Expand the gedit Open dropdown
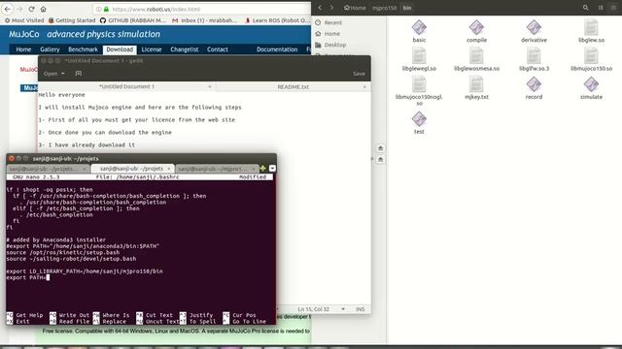Image resolution: width=622 pixels, height=349 pixels. [x=54, y=74]
